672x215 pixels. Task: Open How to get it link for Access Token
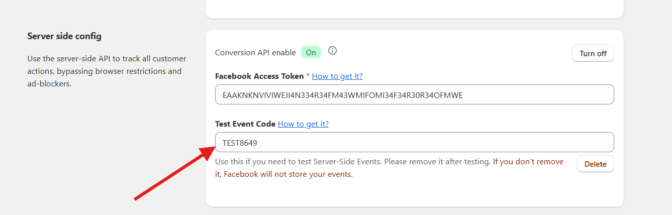point(337,76)
